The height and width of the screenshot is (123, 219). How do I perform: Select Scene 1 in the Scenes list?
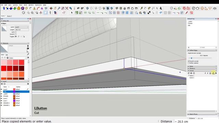[192, 76]
